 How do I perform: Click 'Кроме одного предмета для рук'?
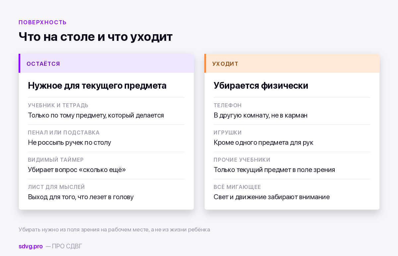pos(263,142)
